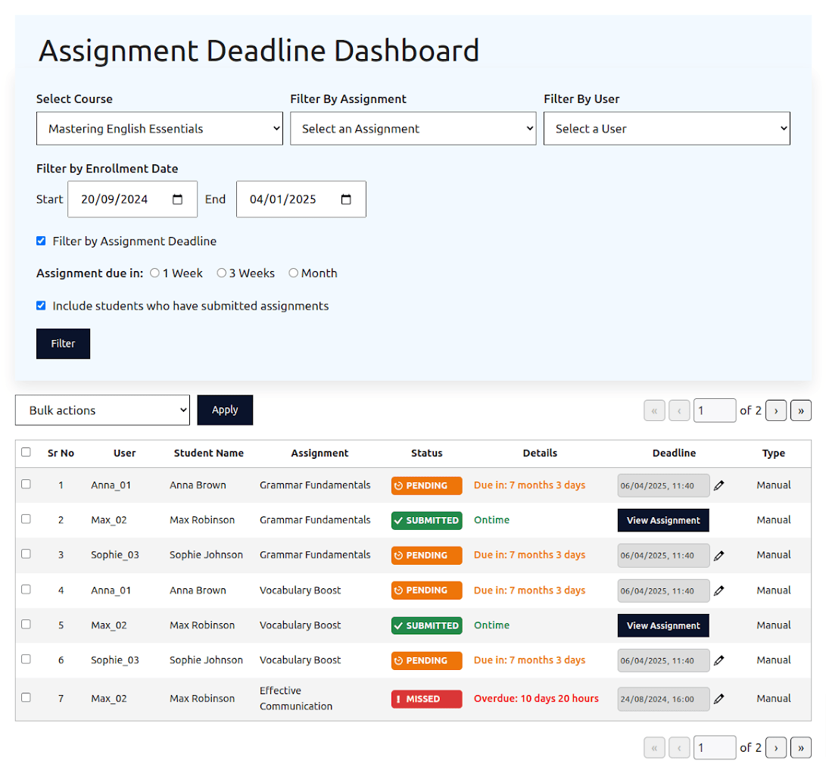Go to the next page using the top pagination arrow
The height and width of the screenshot is (776, 826).
click(x=775, y=410)
